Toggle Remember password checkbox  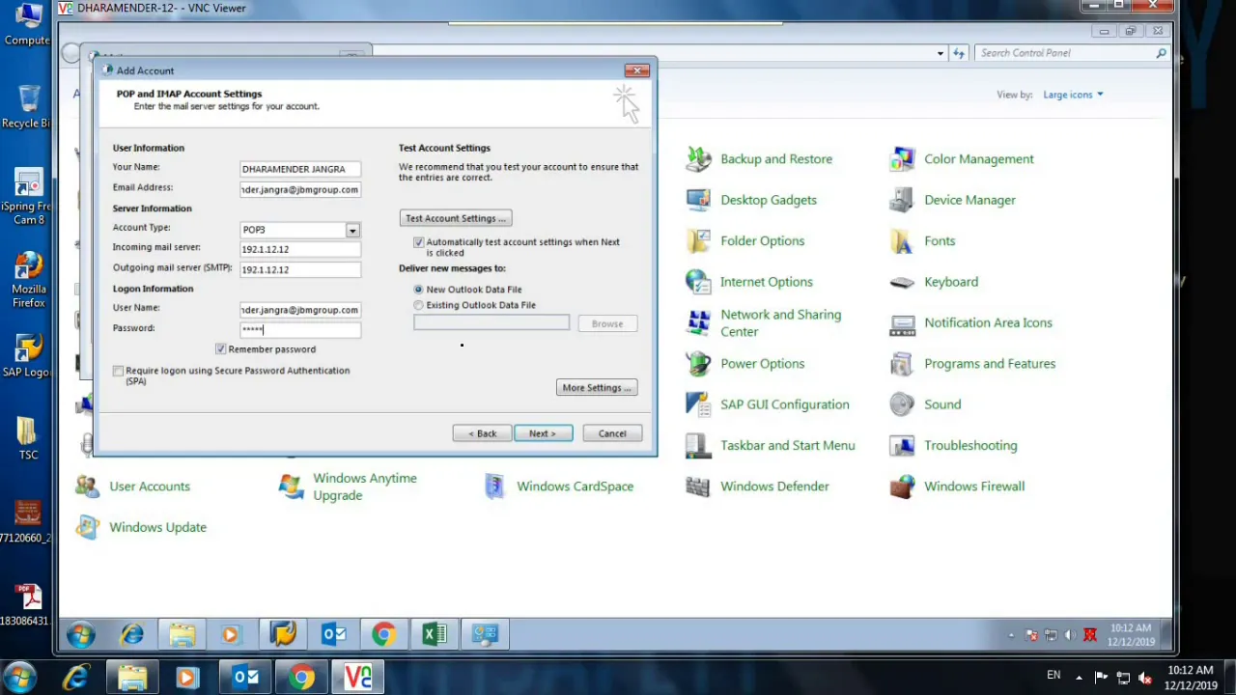coord(221,349)
